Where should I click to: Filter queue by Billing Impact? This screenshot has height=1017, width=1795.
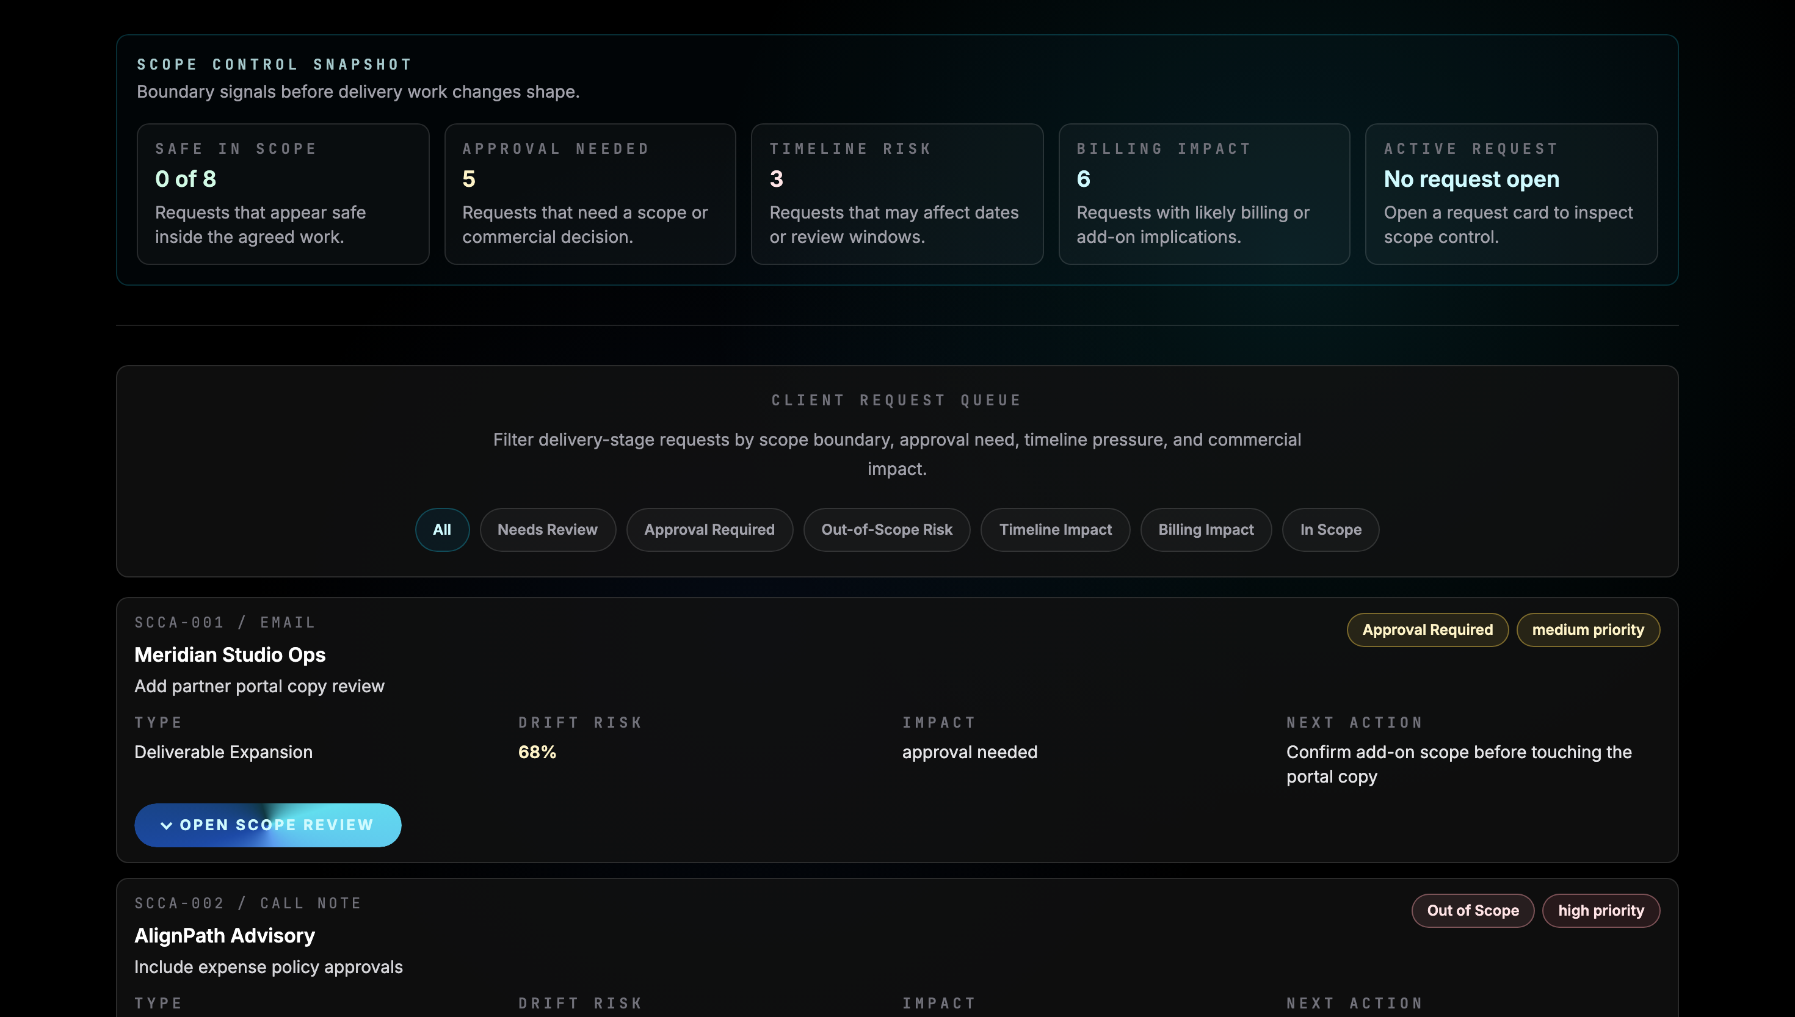[x=1206, y=529]
